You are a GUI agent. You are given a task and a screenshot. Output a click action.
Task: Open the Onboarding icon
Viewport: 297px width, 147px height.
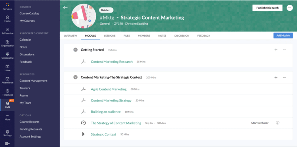(x=7, y=54)
